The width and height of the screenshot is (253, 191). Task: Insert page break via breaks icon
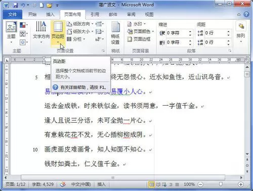coord(100,24)
